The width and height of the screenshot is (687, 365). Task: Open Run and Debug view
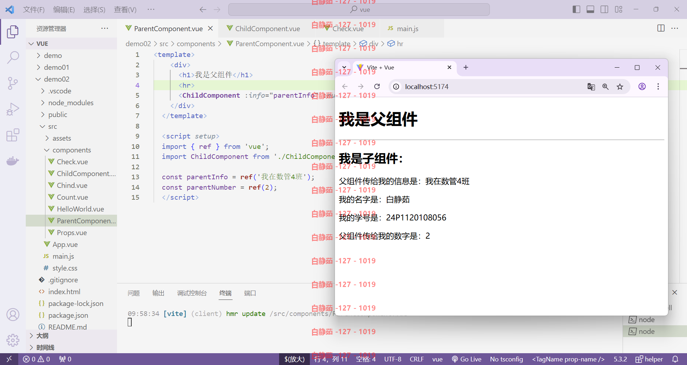pos(13,109)
